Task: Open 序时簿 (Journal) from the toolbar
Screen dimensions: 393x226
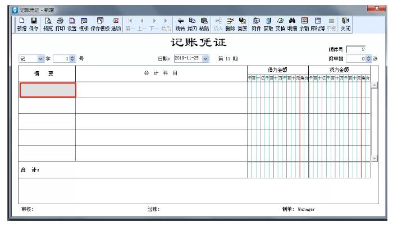Action: tap(318, 24)
